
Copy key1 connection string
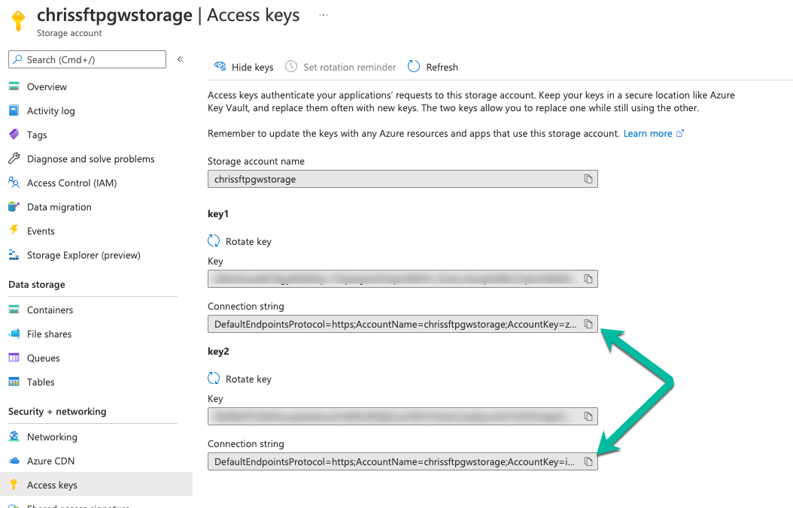[x=588, y=324]
